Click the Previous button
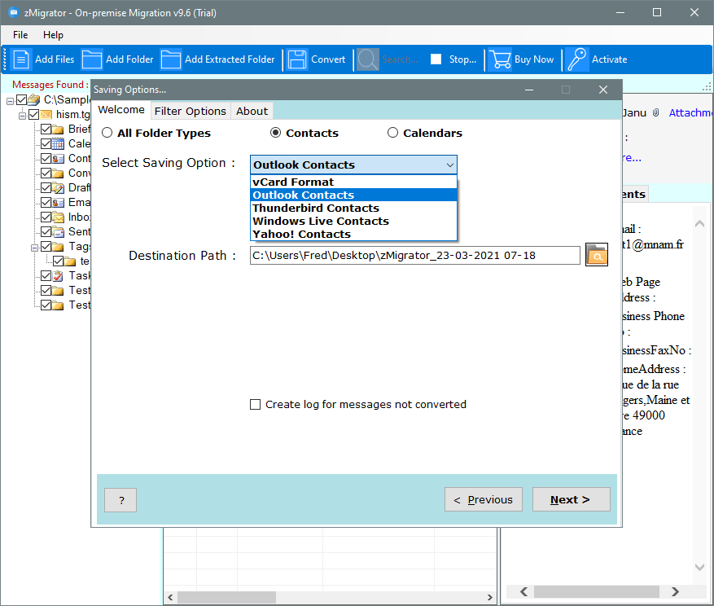Screen dimensions: 714x606 pyautogui.click(x=483, y=499)
